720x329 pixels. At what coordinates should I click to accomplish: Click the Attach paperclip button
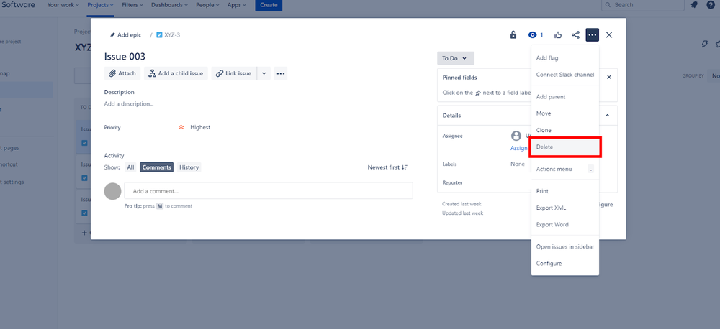click(x=122, y=73)
